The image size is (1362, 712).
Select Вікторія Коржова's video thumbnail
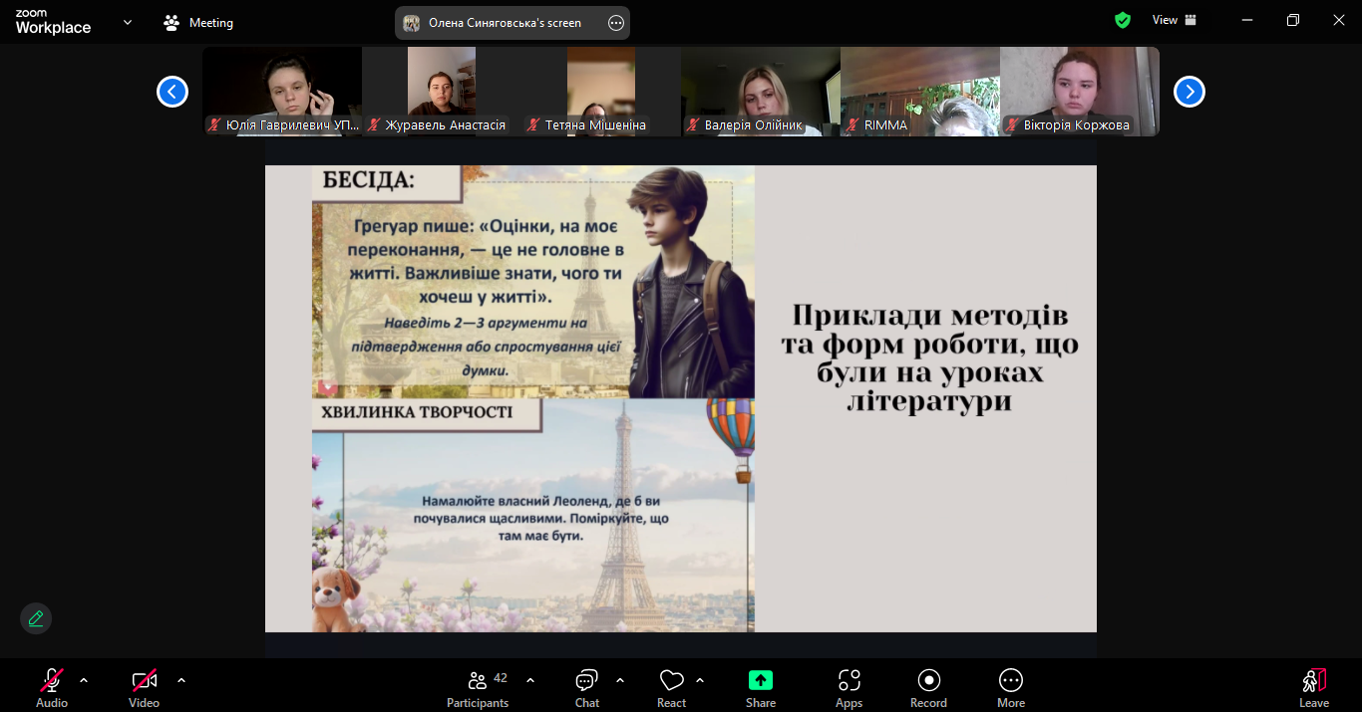(1079, 90)
